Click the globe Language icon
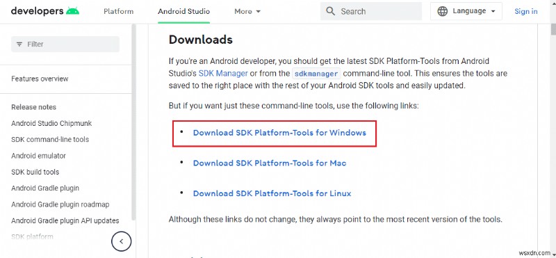 coord(443,11)
